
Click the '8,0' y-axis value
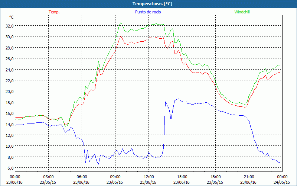[10, 157]
